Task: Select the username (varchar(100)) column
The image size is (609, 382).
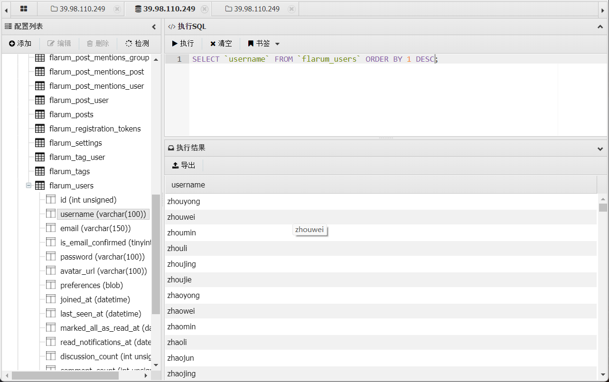Action: pyautogui.click(x=103, y=214)
